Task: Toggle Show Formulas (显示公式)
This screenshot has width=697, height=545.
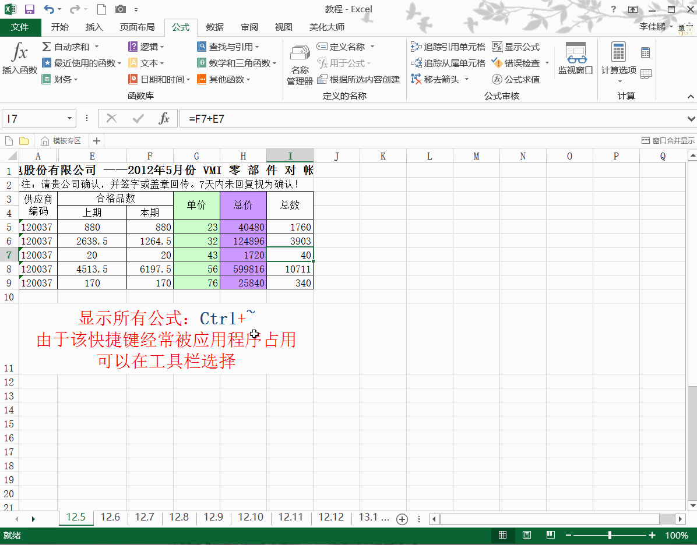Action: click(516, 47)
